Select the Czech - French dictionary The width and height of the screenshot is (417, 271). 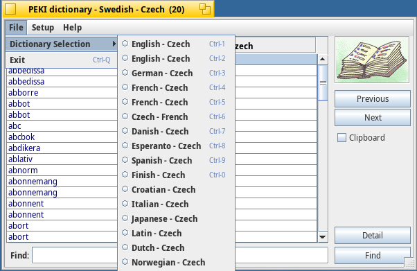click(177, 116)
